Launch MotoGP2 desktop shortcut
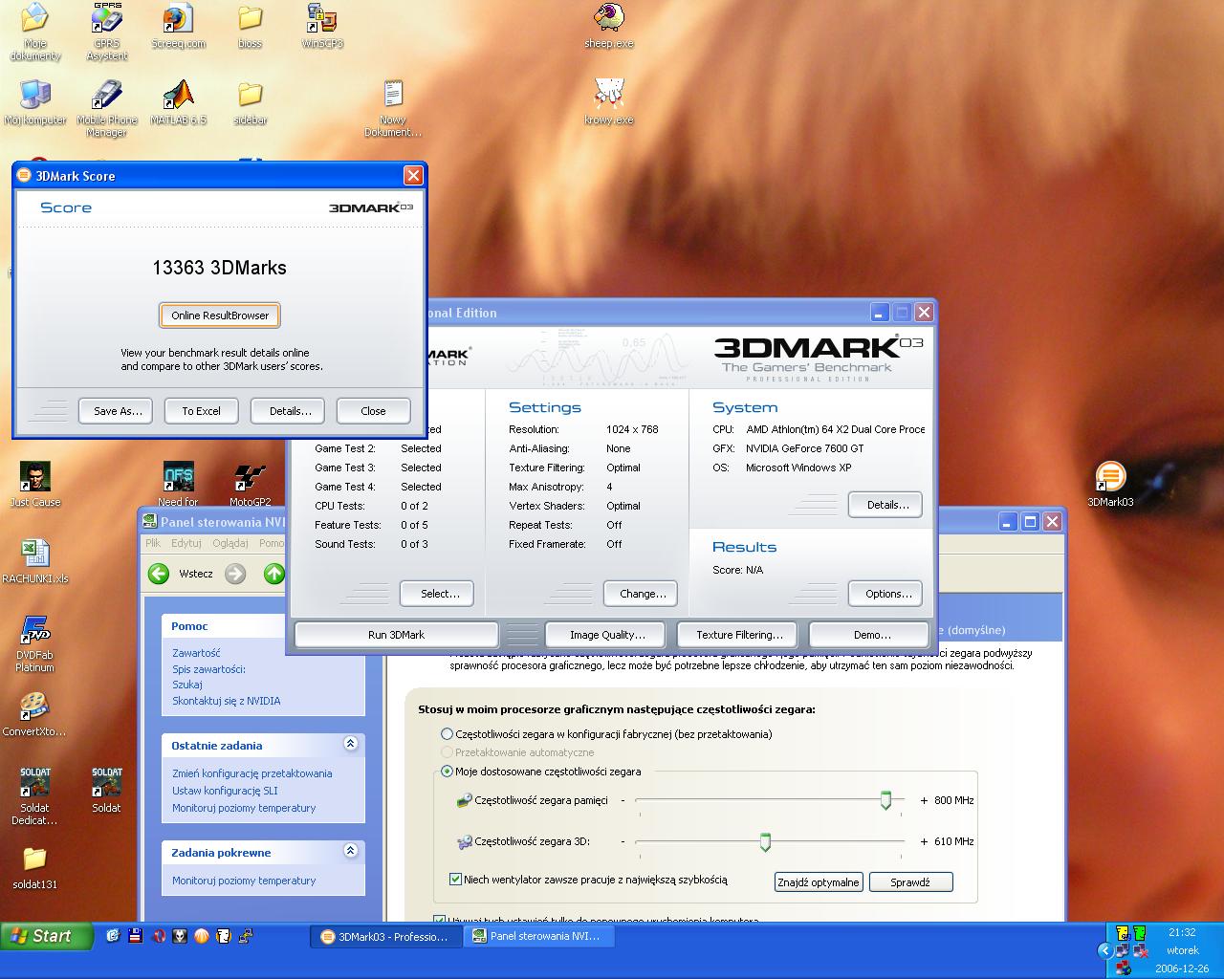 tap(250, 485)
